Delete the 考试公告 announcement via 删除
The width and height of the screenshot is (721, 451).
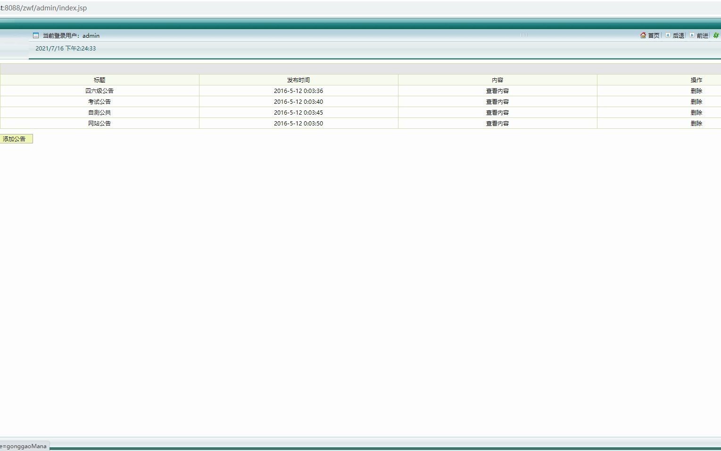696,101
